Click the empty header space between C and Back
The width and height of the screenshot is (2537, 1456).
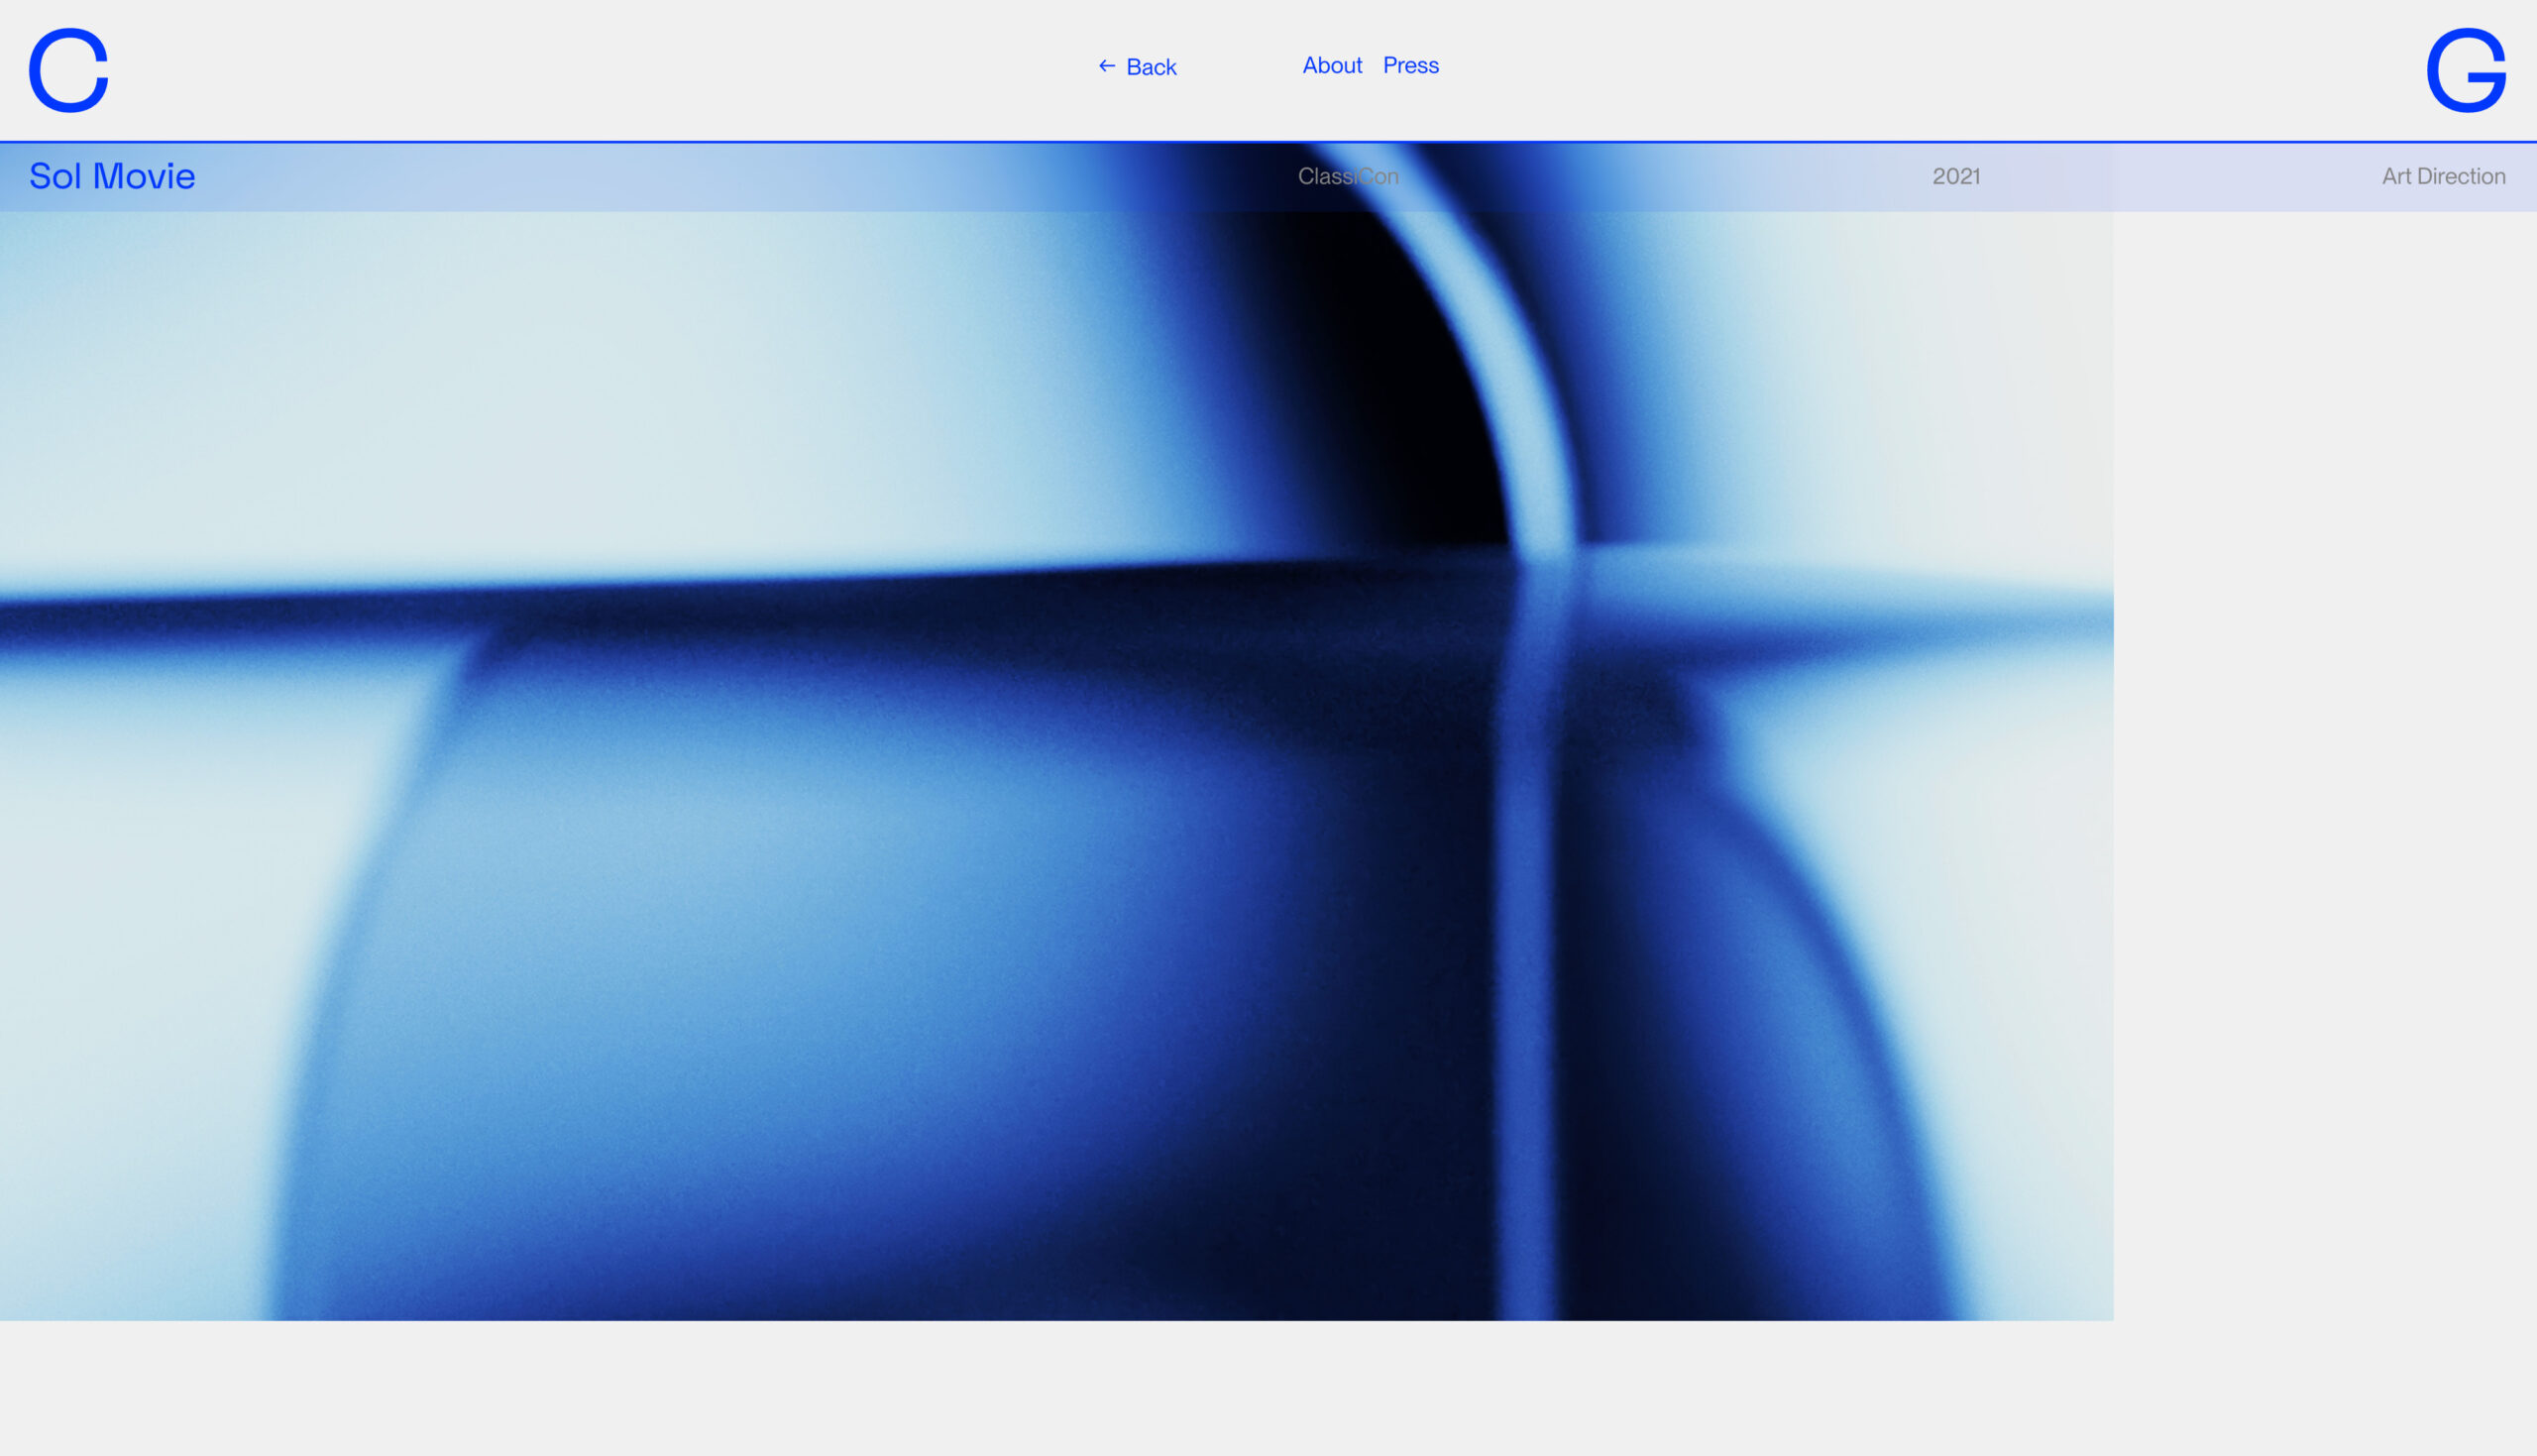600,70
